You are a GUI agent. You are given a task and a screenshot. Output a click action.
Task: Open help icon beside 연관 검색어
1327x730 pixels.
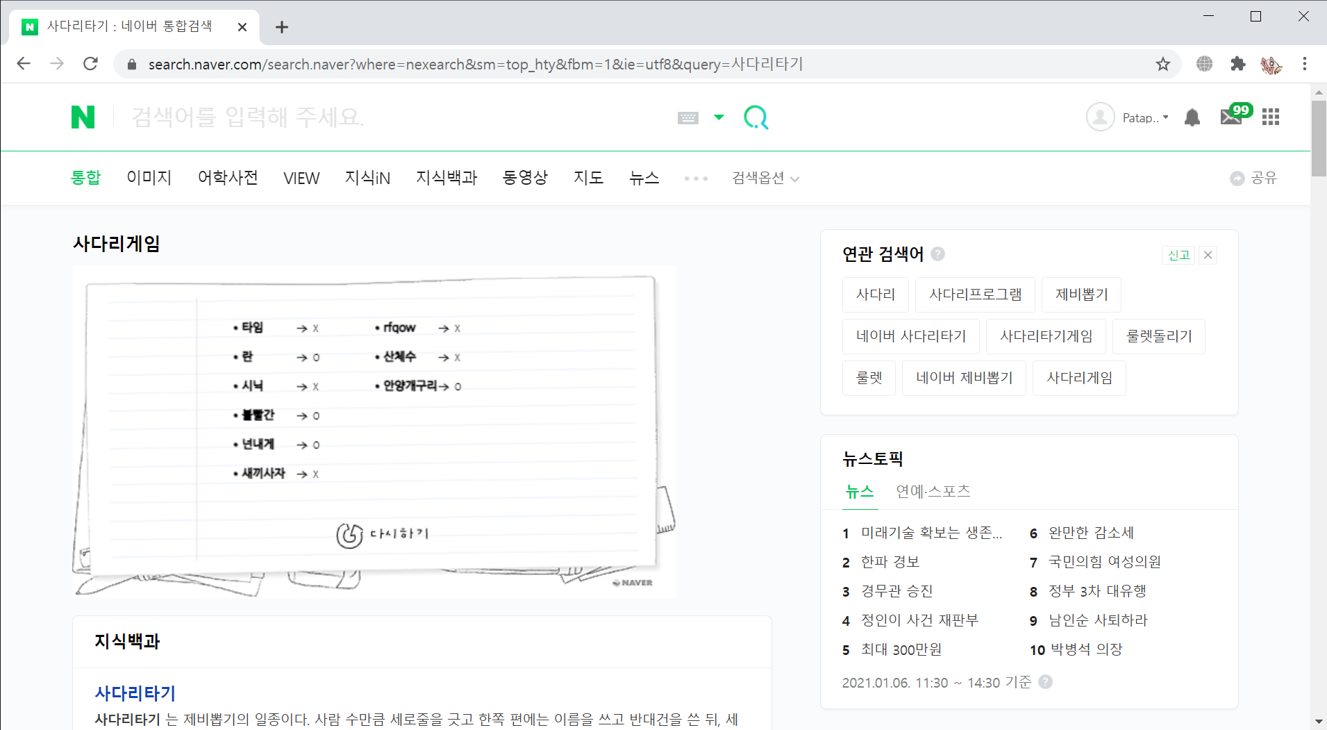(937, 254)
